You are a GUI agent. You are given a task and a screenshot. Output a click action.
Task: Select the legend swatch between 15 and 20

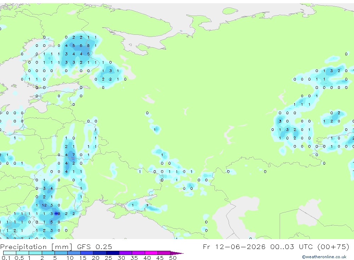pyautogui.click(x=87, y=253)
